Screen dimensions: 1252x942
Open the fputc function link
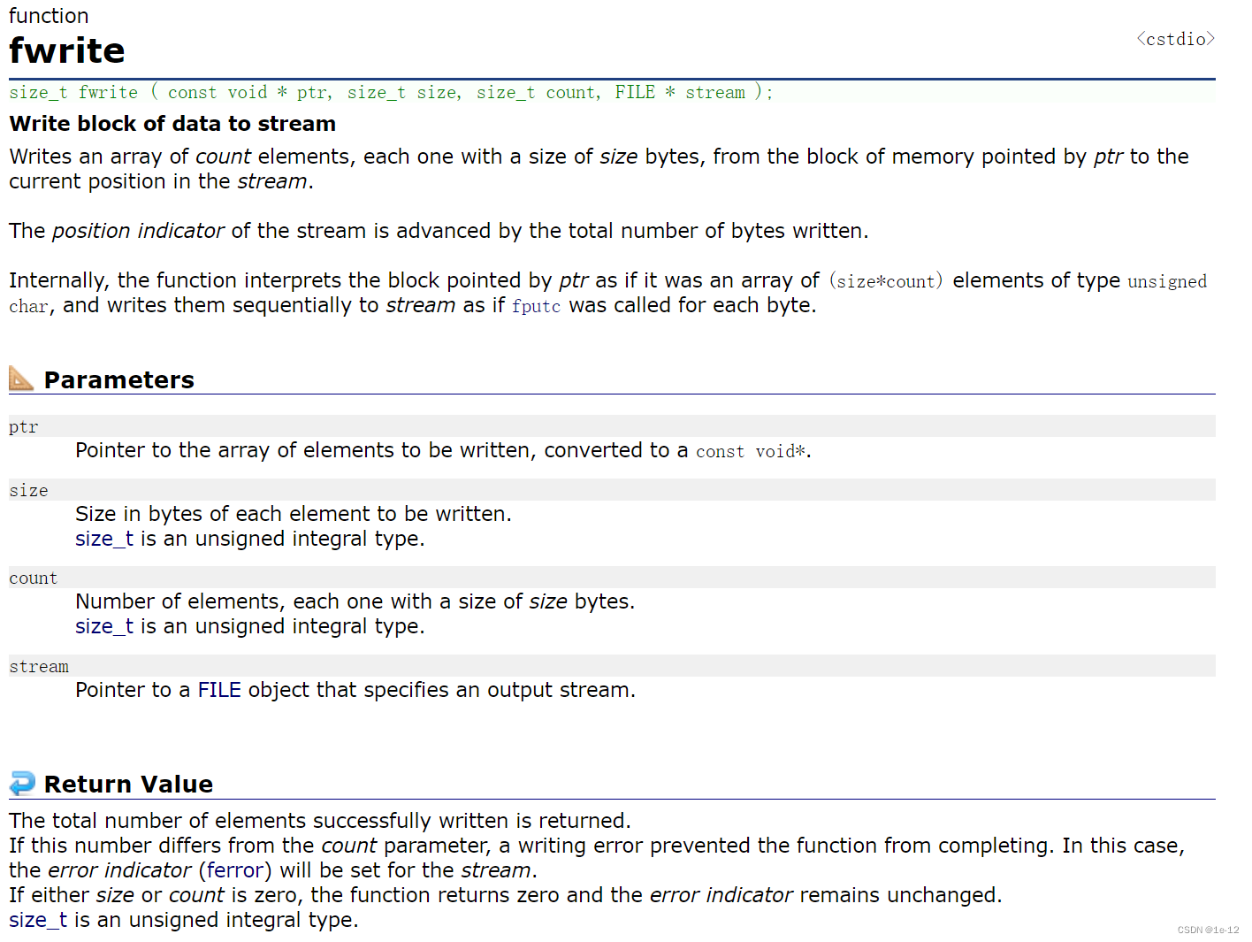point(536,306)
